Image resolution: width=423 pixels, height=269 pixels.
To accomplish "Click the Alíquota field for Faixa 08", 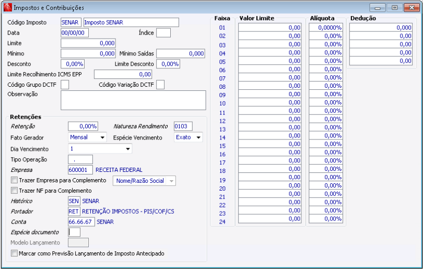I will click(326, 86).
